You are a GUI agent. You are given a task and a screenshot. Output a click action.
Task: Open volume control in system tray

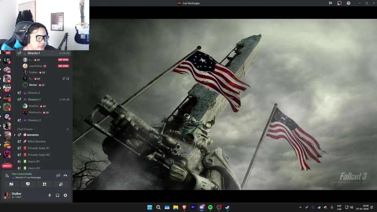tap(351, 207)
